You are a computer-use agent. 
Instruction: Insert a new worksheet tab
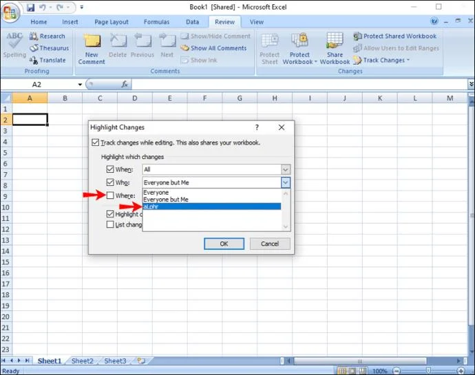tap(141, 361)
